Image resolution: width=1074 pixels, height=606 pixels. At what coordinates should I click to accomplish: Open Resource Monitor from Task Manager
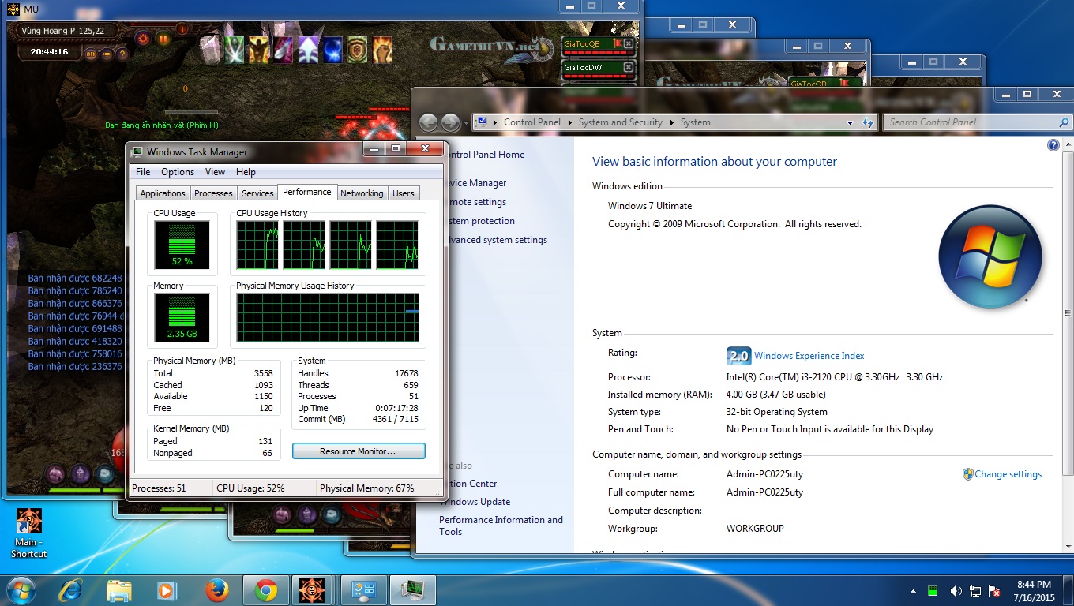pos(359,451)
